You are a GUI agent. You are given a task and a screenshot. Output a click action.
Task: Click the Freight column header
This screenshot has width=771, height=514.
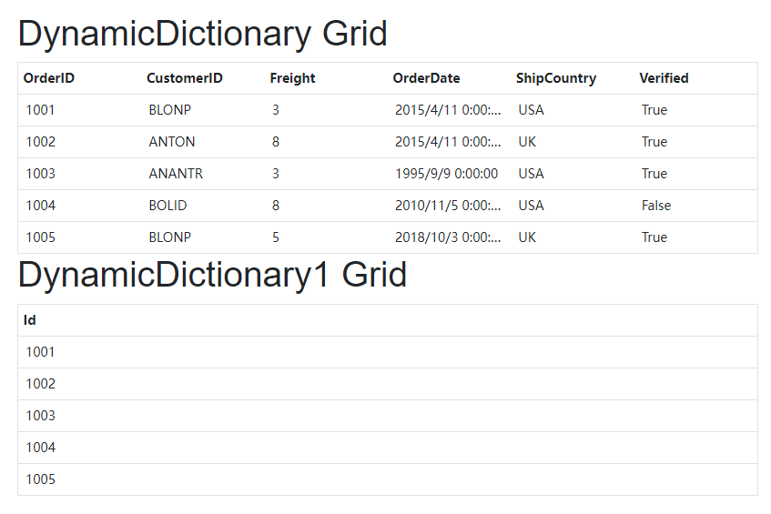coord(292,78)
